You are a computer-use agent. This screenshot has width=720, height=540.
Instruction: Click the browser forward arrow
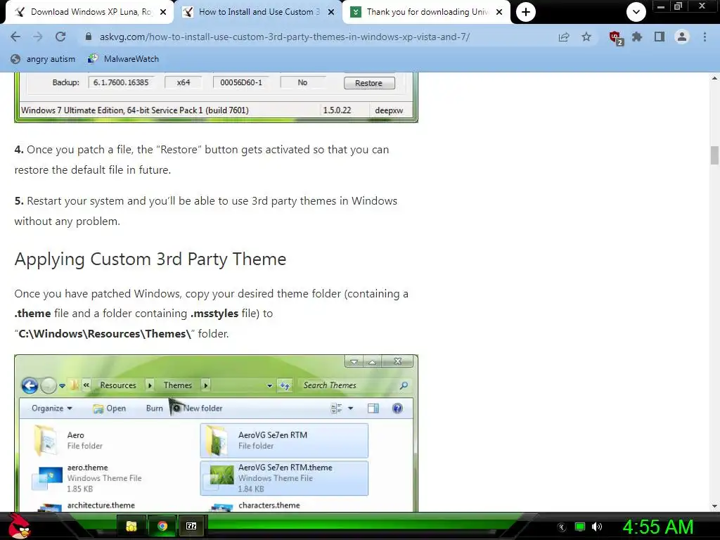click(38, 37)
